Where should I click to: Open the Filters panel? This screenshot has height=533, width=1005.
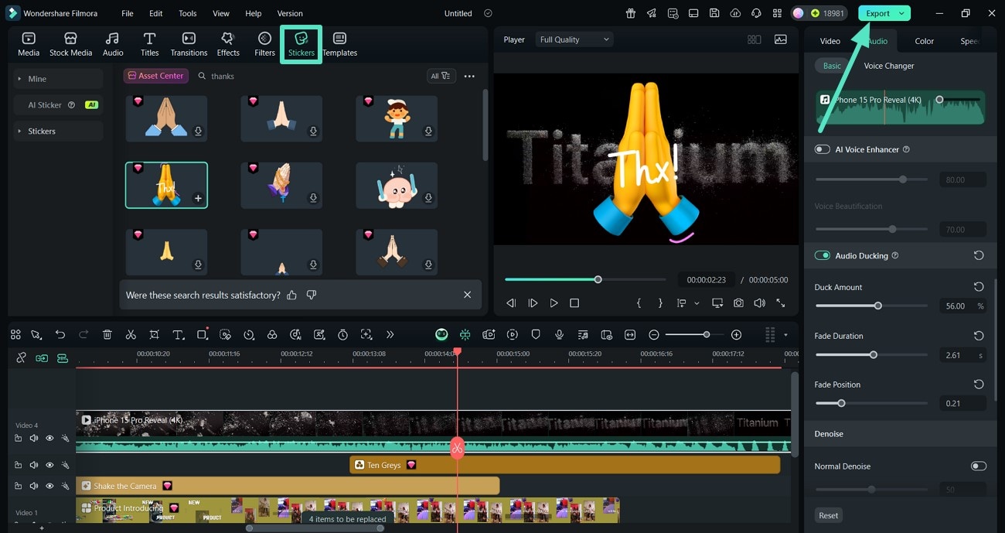click(x=264, y=44)
